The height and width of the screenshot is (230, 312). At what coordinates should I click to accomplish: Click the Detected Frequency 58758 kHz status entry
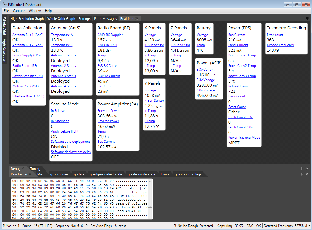[287, 226]
